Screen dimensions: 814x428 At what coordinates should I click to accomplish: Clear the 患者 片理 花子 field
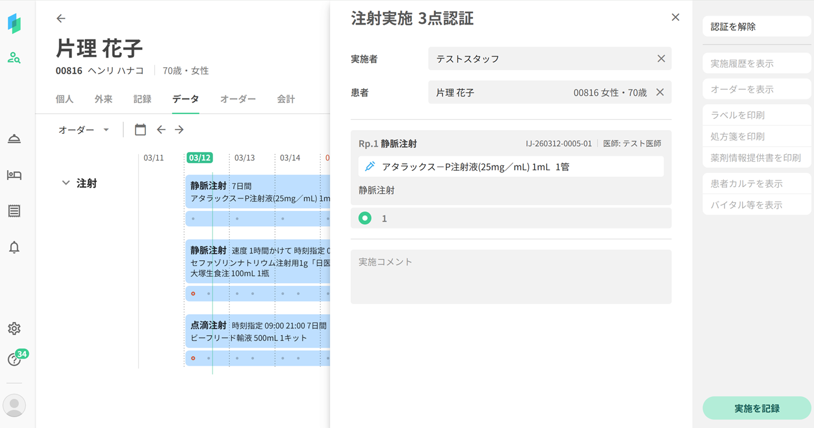(660, 92)
